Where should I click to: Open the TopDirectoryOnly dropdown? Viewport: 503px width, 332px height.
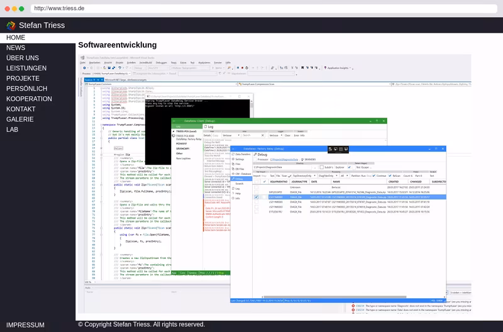pos(304,176)
